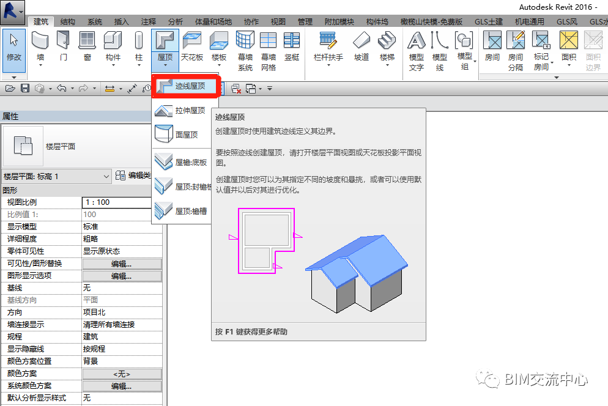Select the 天花板 (Ceiling) tool
Screen dimensions: 608x406
coord(192,46)
